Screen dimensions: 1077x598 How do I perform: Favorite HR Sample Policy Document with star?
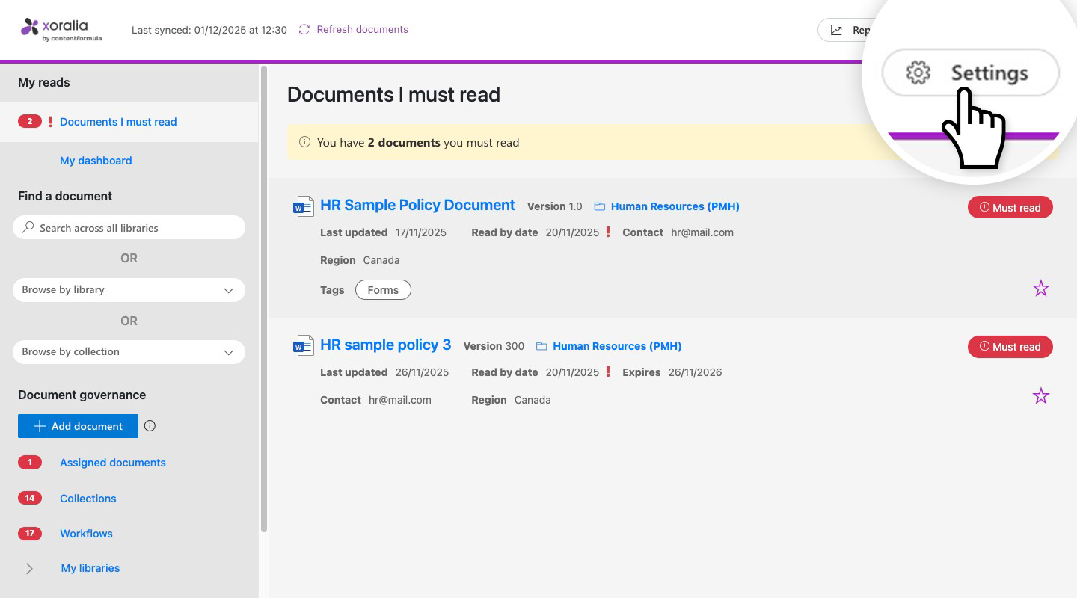(1040, 289)
